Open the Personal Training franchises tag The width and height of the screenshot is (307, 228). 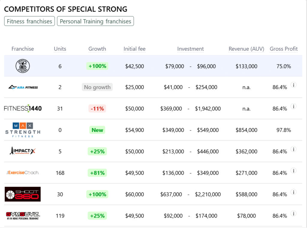click(x=95, y=21)
